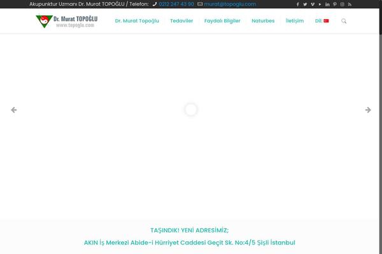This screenshot has width=382, height=254.
Task: Click phone number 0212 247 43 90
Action: (176, 4)
